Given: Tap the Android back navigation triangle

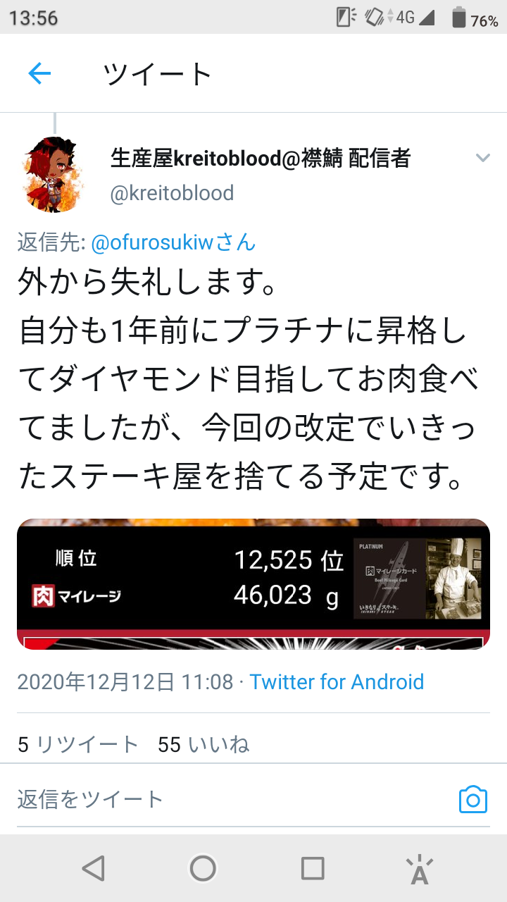Looking at the screenshot, I should (94, 868).
